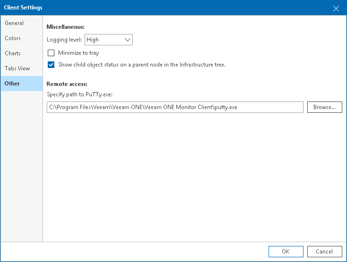Viewport: 347px width, 262px height.
Task: Go to the Tabs View section
Action: click(17, 68)
